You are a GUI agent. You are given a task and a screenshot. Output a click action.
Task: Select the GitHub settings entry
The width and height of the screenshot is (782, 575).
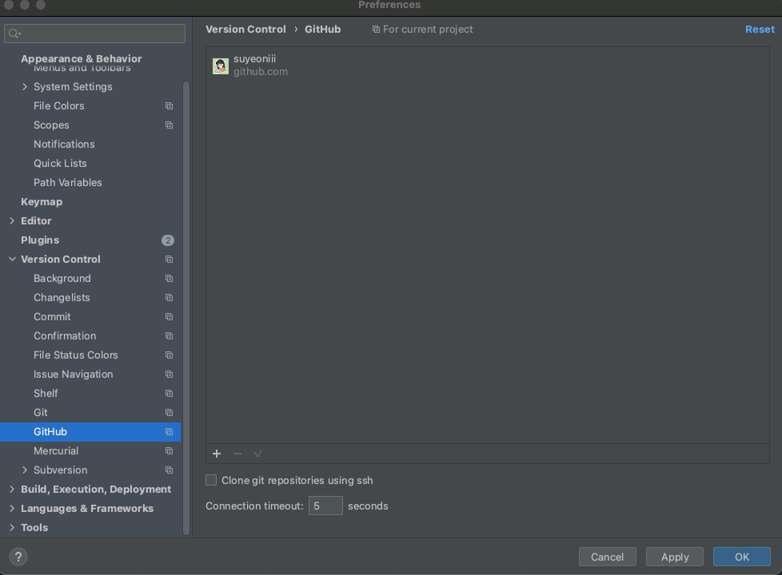point(90,431)
